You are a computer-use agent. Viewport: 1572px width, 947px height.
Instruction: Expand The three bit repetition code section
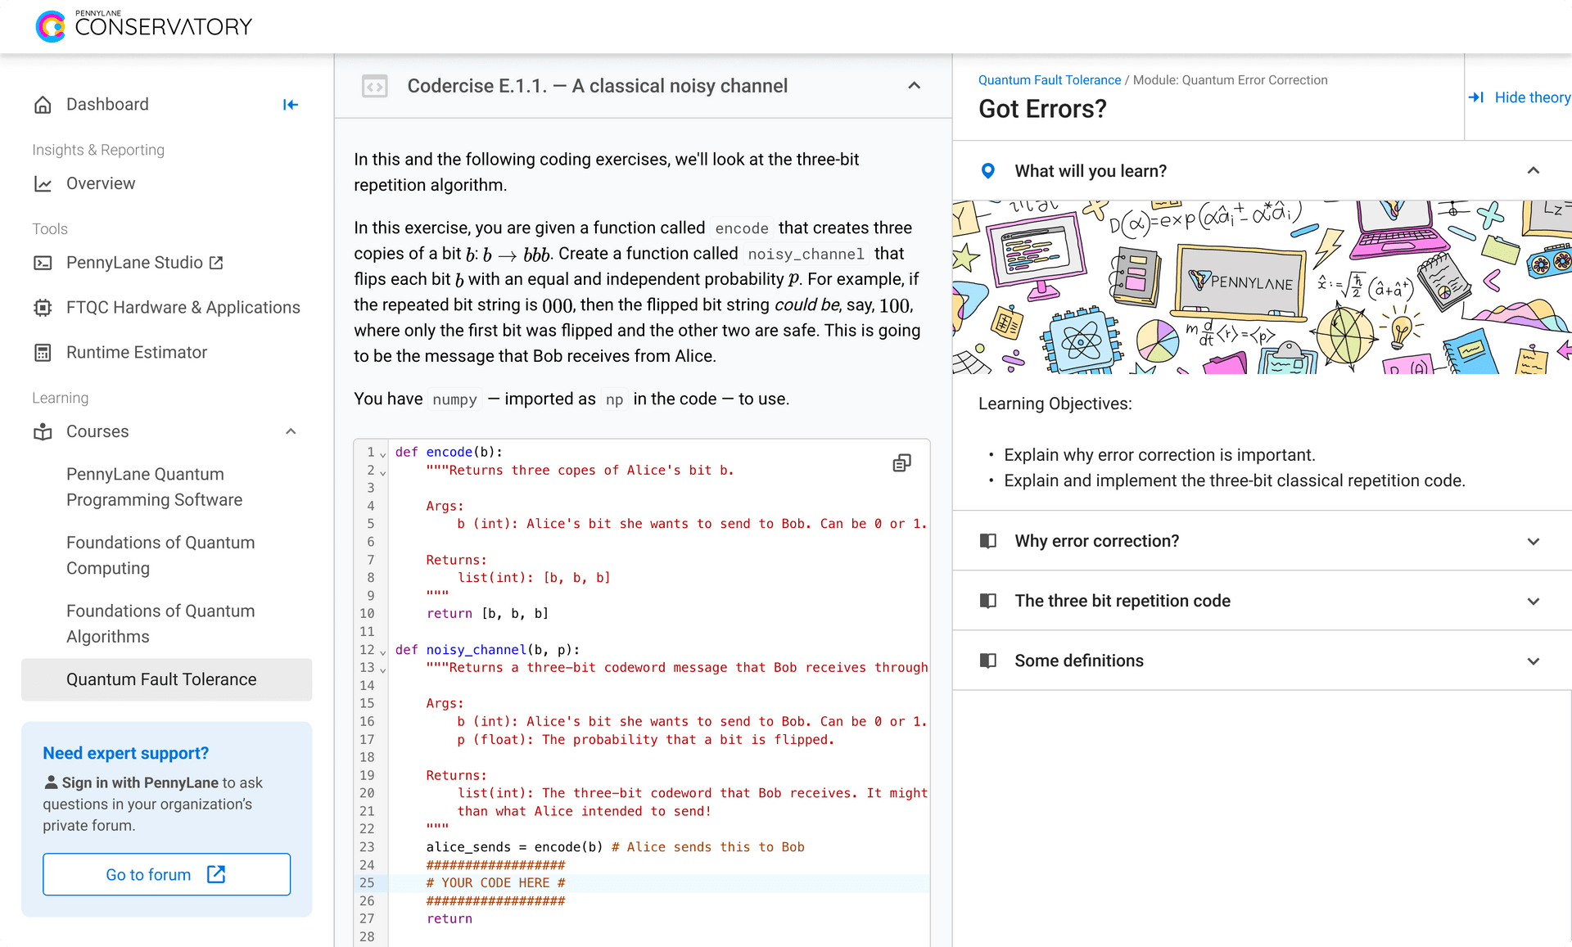coord(1534,601)
